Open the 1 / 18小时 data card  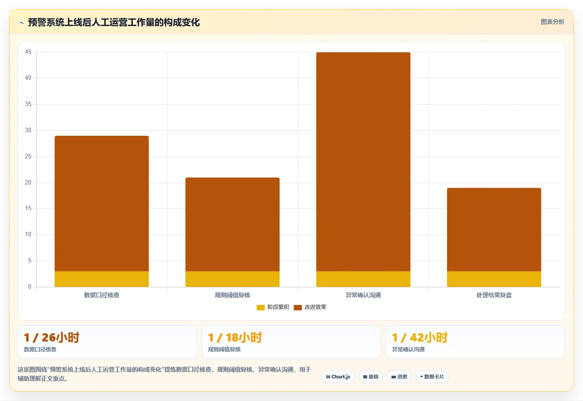(x=291, y=342)
